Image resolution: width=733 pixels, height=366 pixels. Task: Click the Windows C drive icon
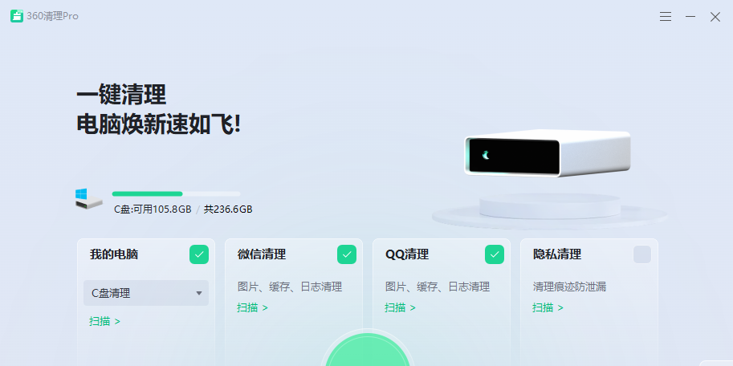coord(88,199)
